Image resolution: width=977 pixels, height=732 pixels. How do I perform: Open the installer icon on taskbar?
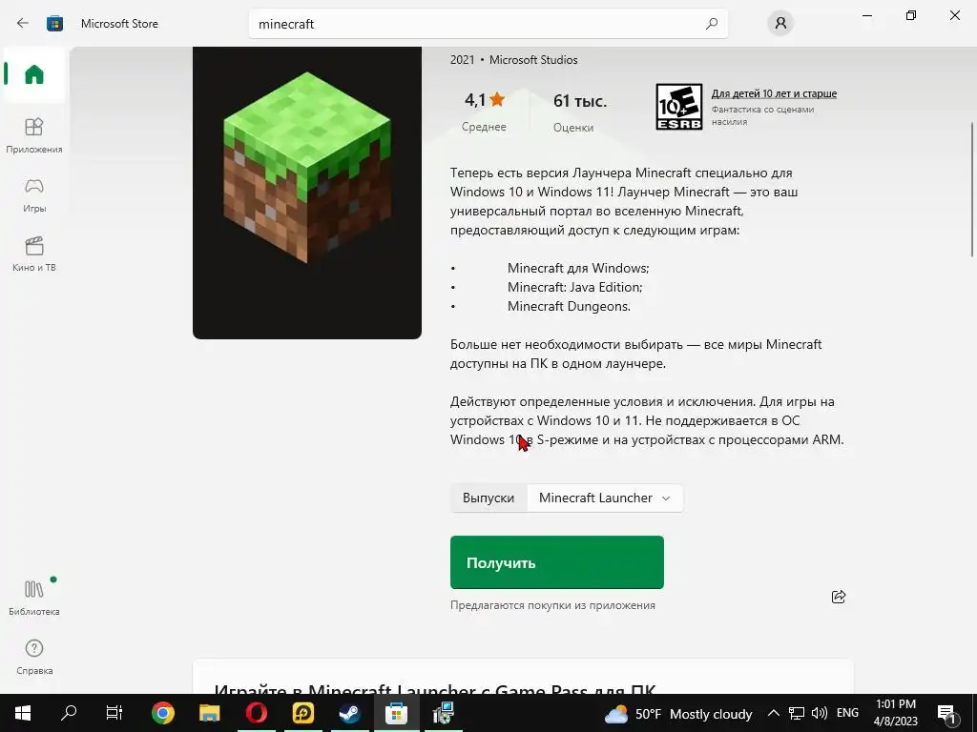(443, 713)
